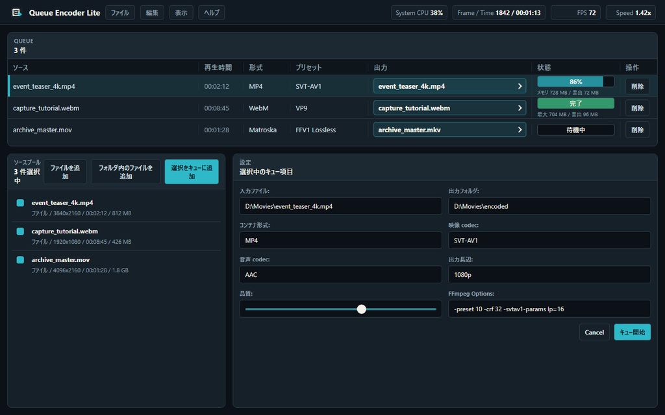Click the 入力ファイル path field
The image size is (665, 415).
[x=340, y=206]
